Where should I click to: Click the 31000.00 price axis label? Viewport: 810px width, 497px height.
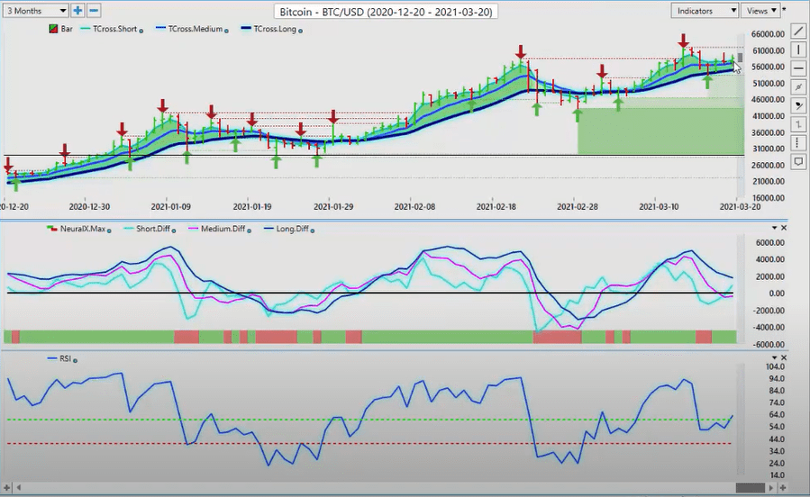768,149
